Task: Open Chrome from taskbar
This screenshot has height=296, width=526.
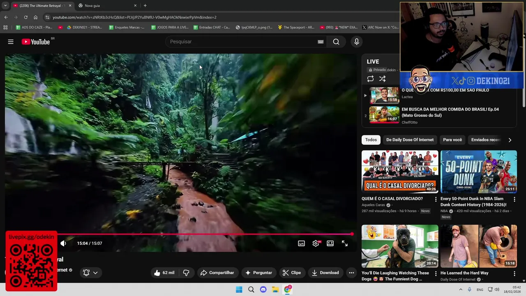Action: [287, 289]
